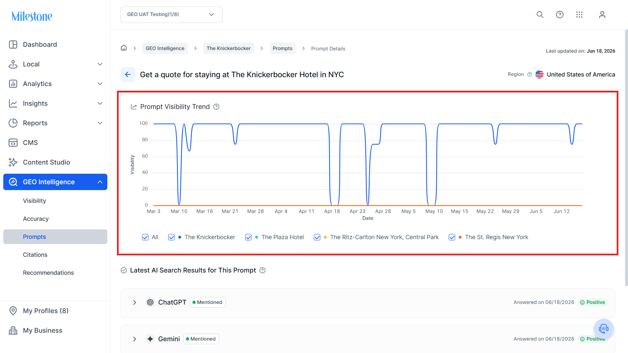Viewport: 628px width, 353px height.
Task: Click the page vertical scrollbar
Action: click(x=626, y=157)
